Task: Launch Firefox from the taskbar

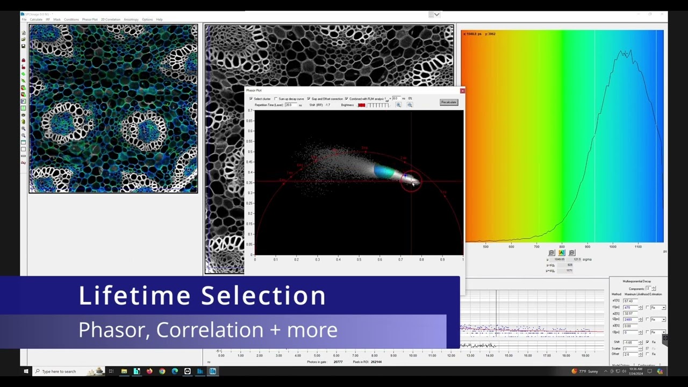Action: pos(149,371)
